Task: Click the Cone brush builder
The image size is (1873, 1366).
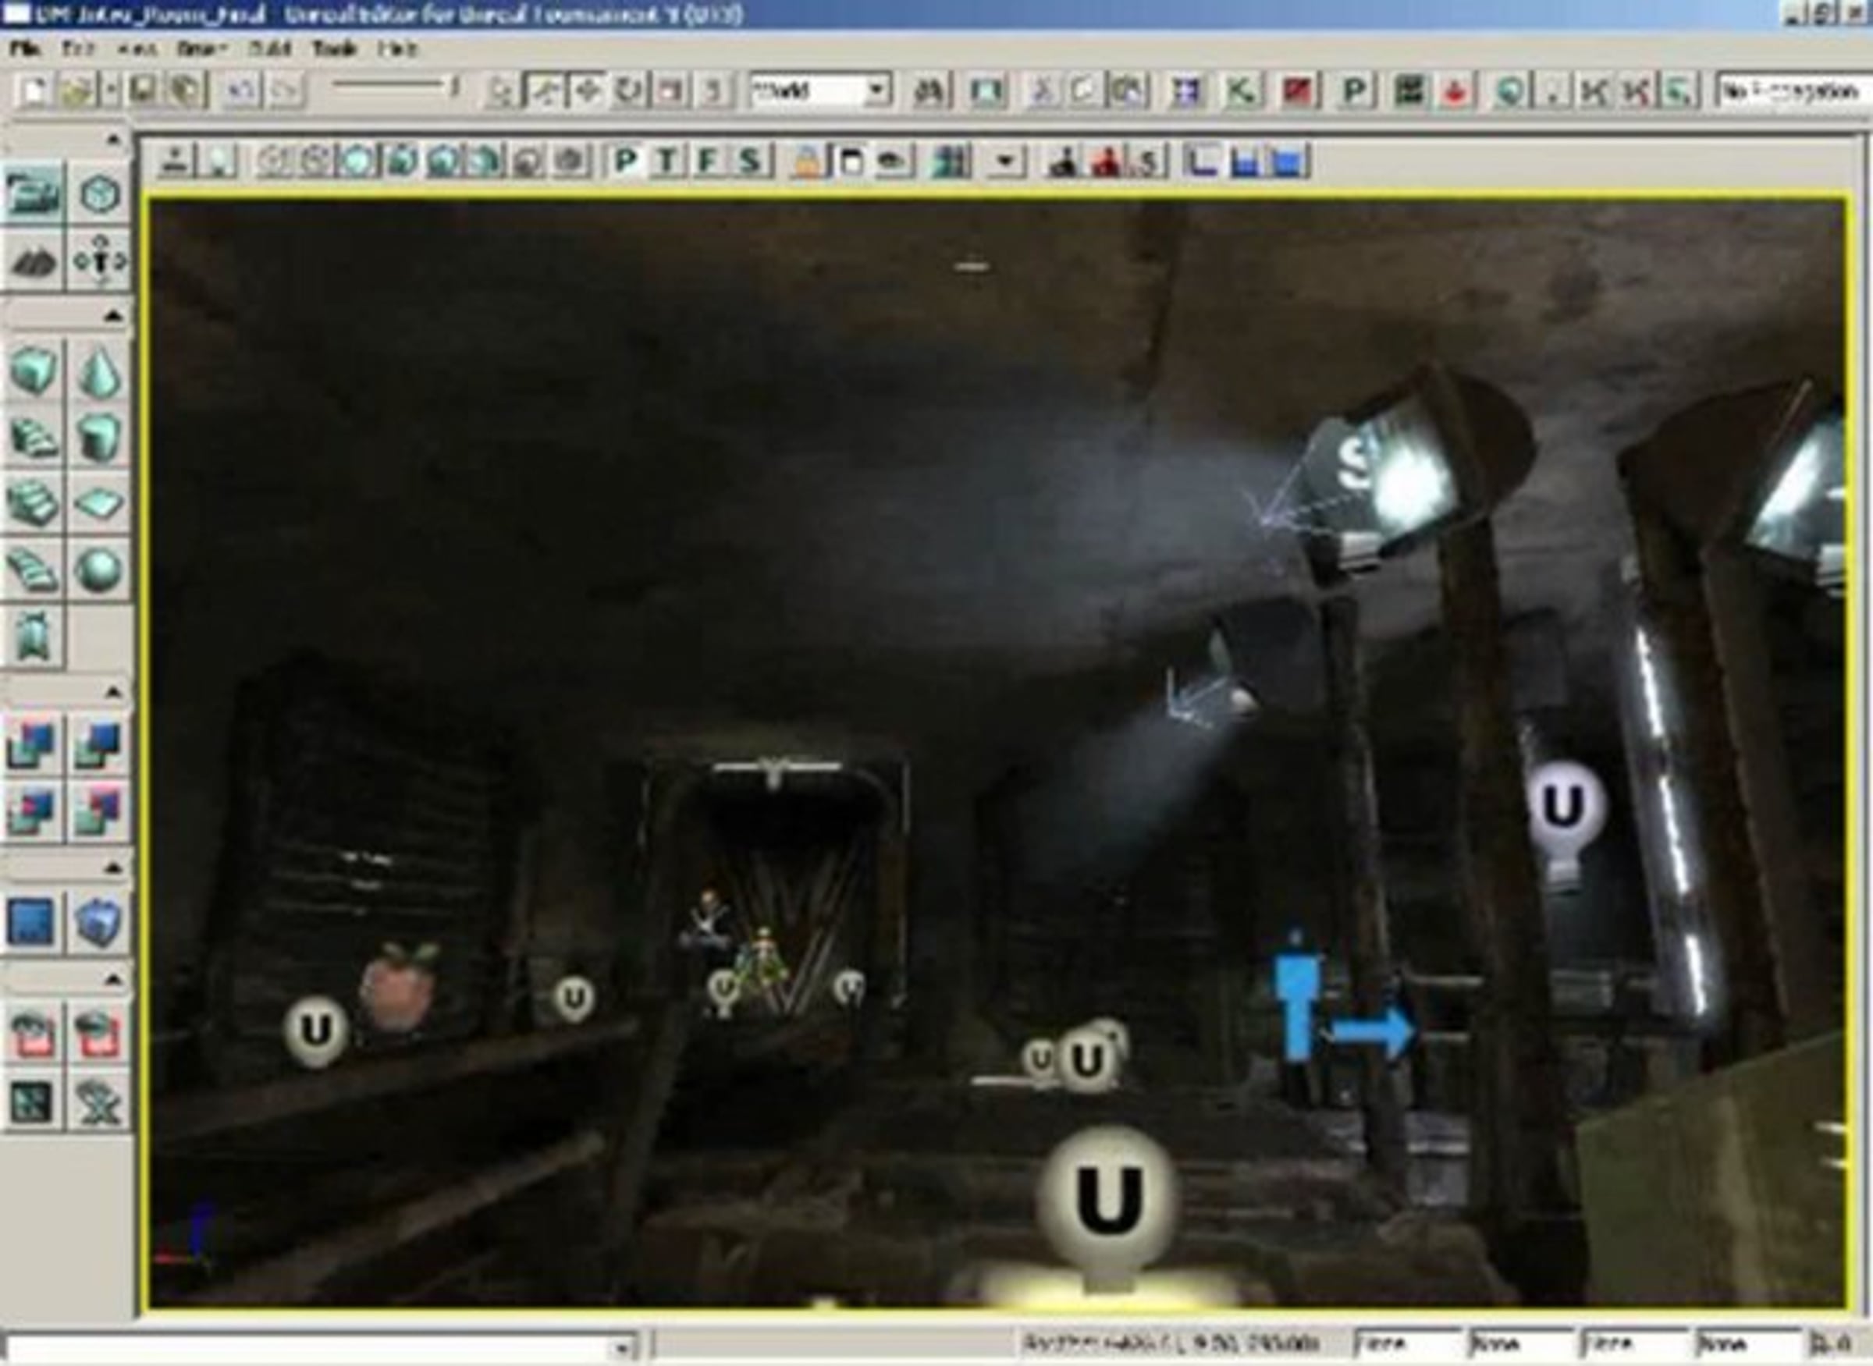Action: click(100, 371)
